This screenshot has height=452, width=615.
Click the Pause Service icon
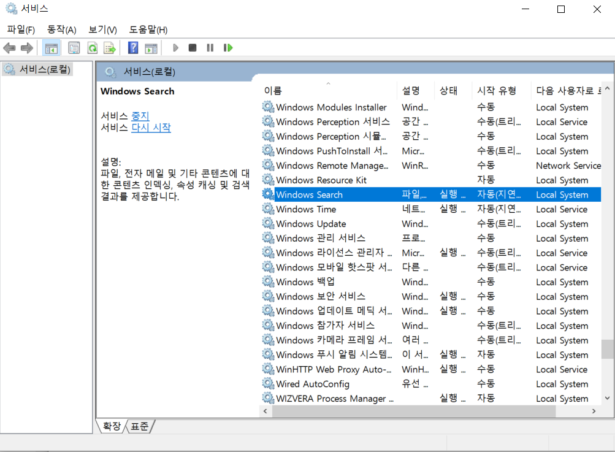tap(210, 48)
